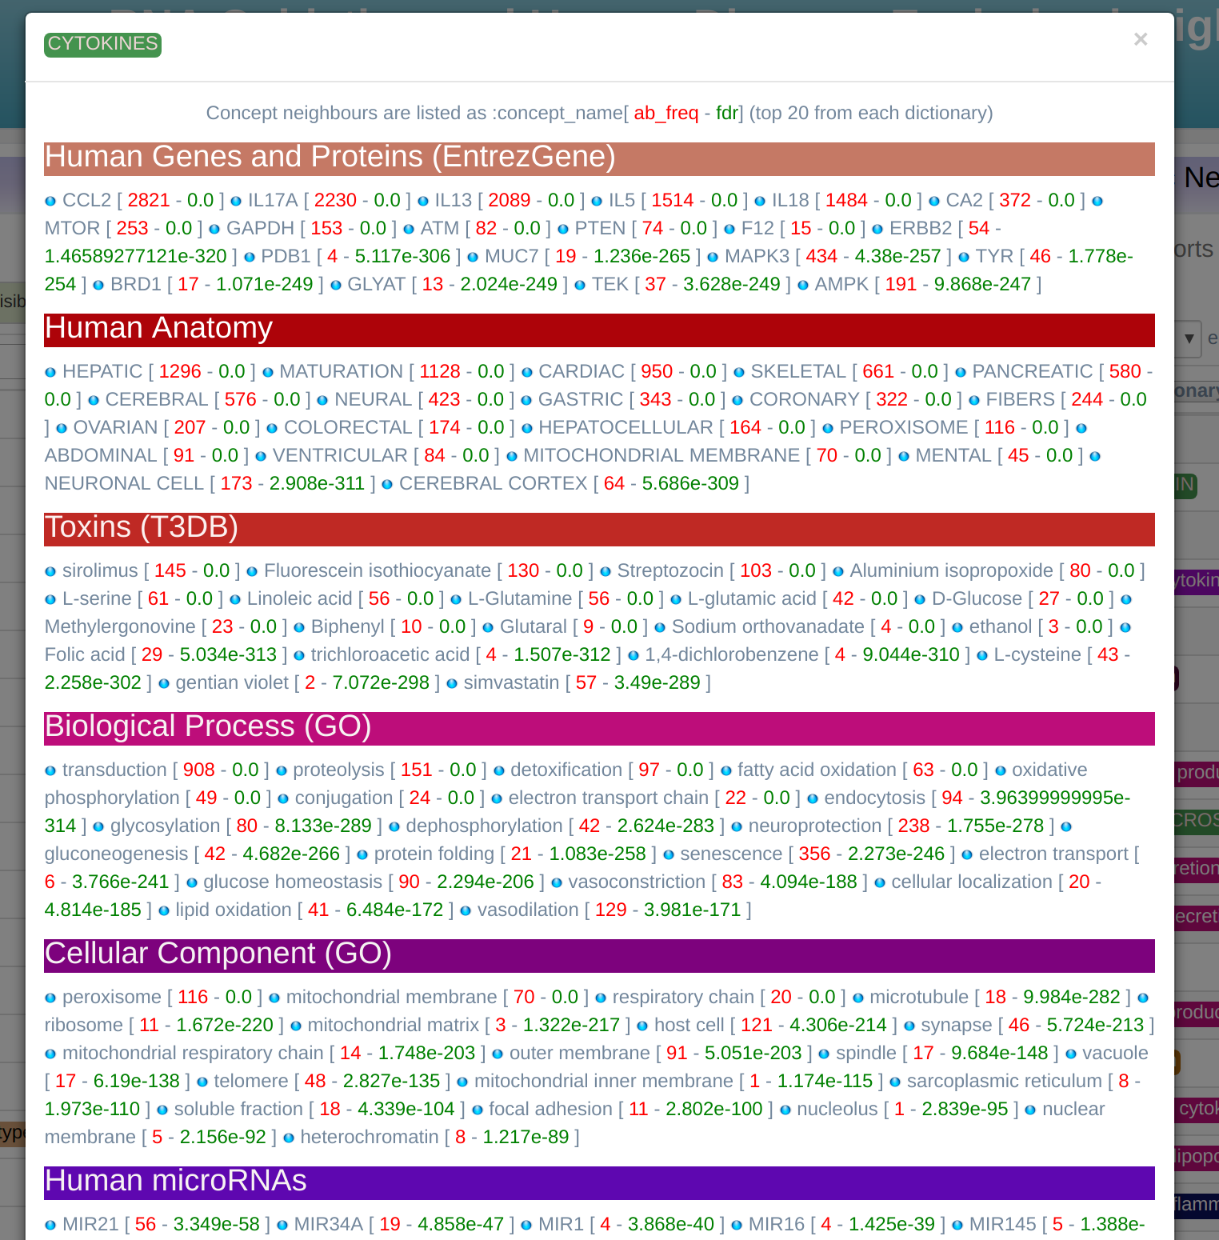Open the MIR34A microRNA link

pyautogui.click(x=329, y=1224)
